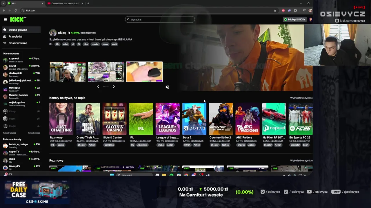Reload the page
371x208 pixels.
click(x=16, y=10)
